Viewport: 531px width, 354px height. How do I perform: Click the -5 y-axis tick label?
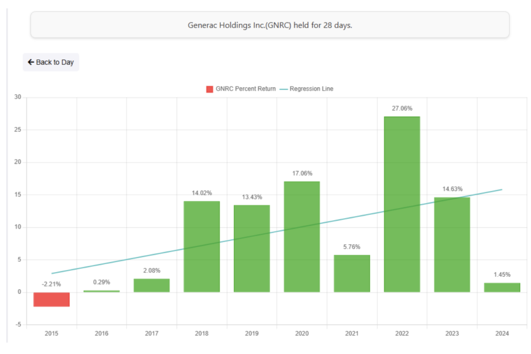pos(18,324)
